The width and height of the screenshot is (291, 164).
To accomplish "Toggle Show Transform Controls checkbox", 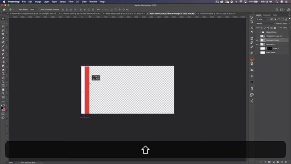I will [39, 10].
